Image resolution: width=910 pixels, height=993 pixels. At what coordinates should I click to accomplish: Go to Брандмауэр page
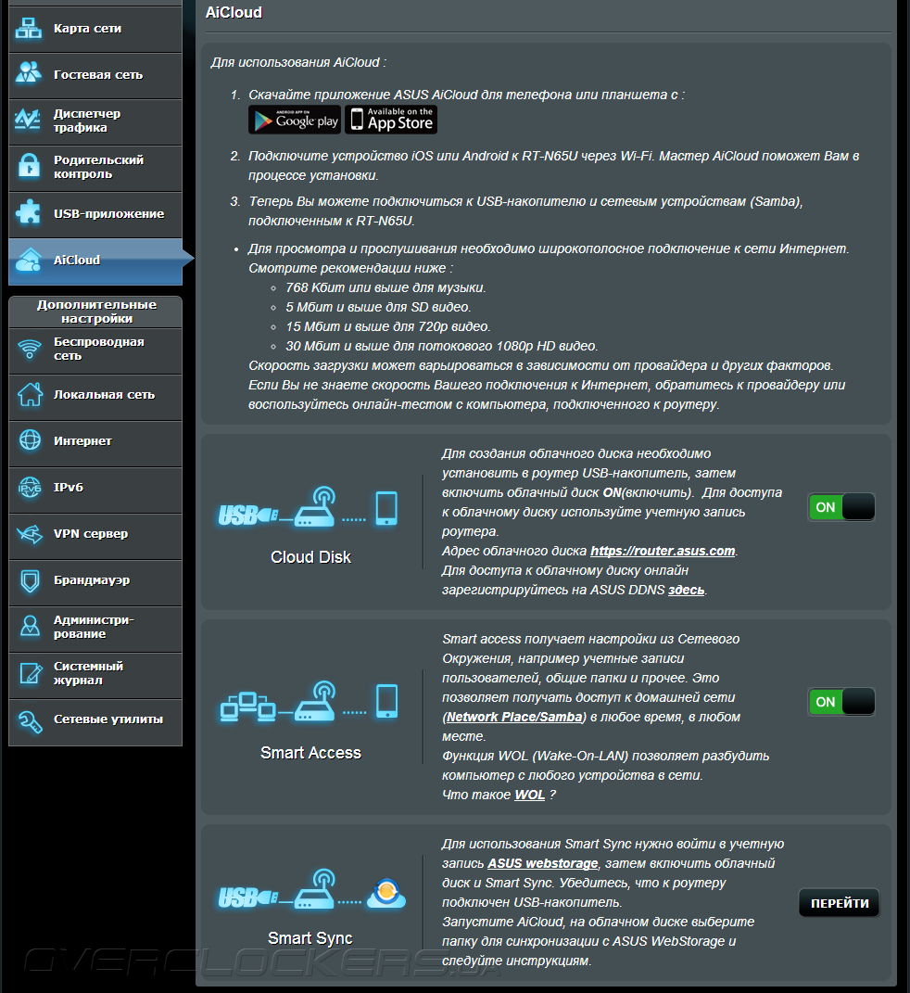(x=95, y=582)
